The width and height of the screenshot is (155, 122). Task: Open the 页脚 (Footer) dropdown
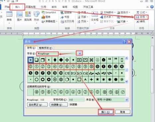(83, 17)
